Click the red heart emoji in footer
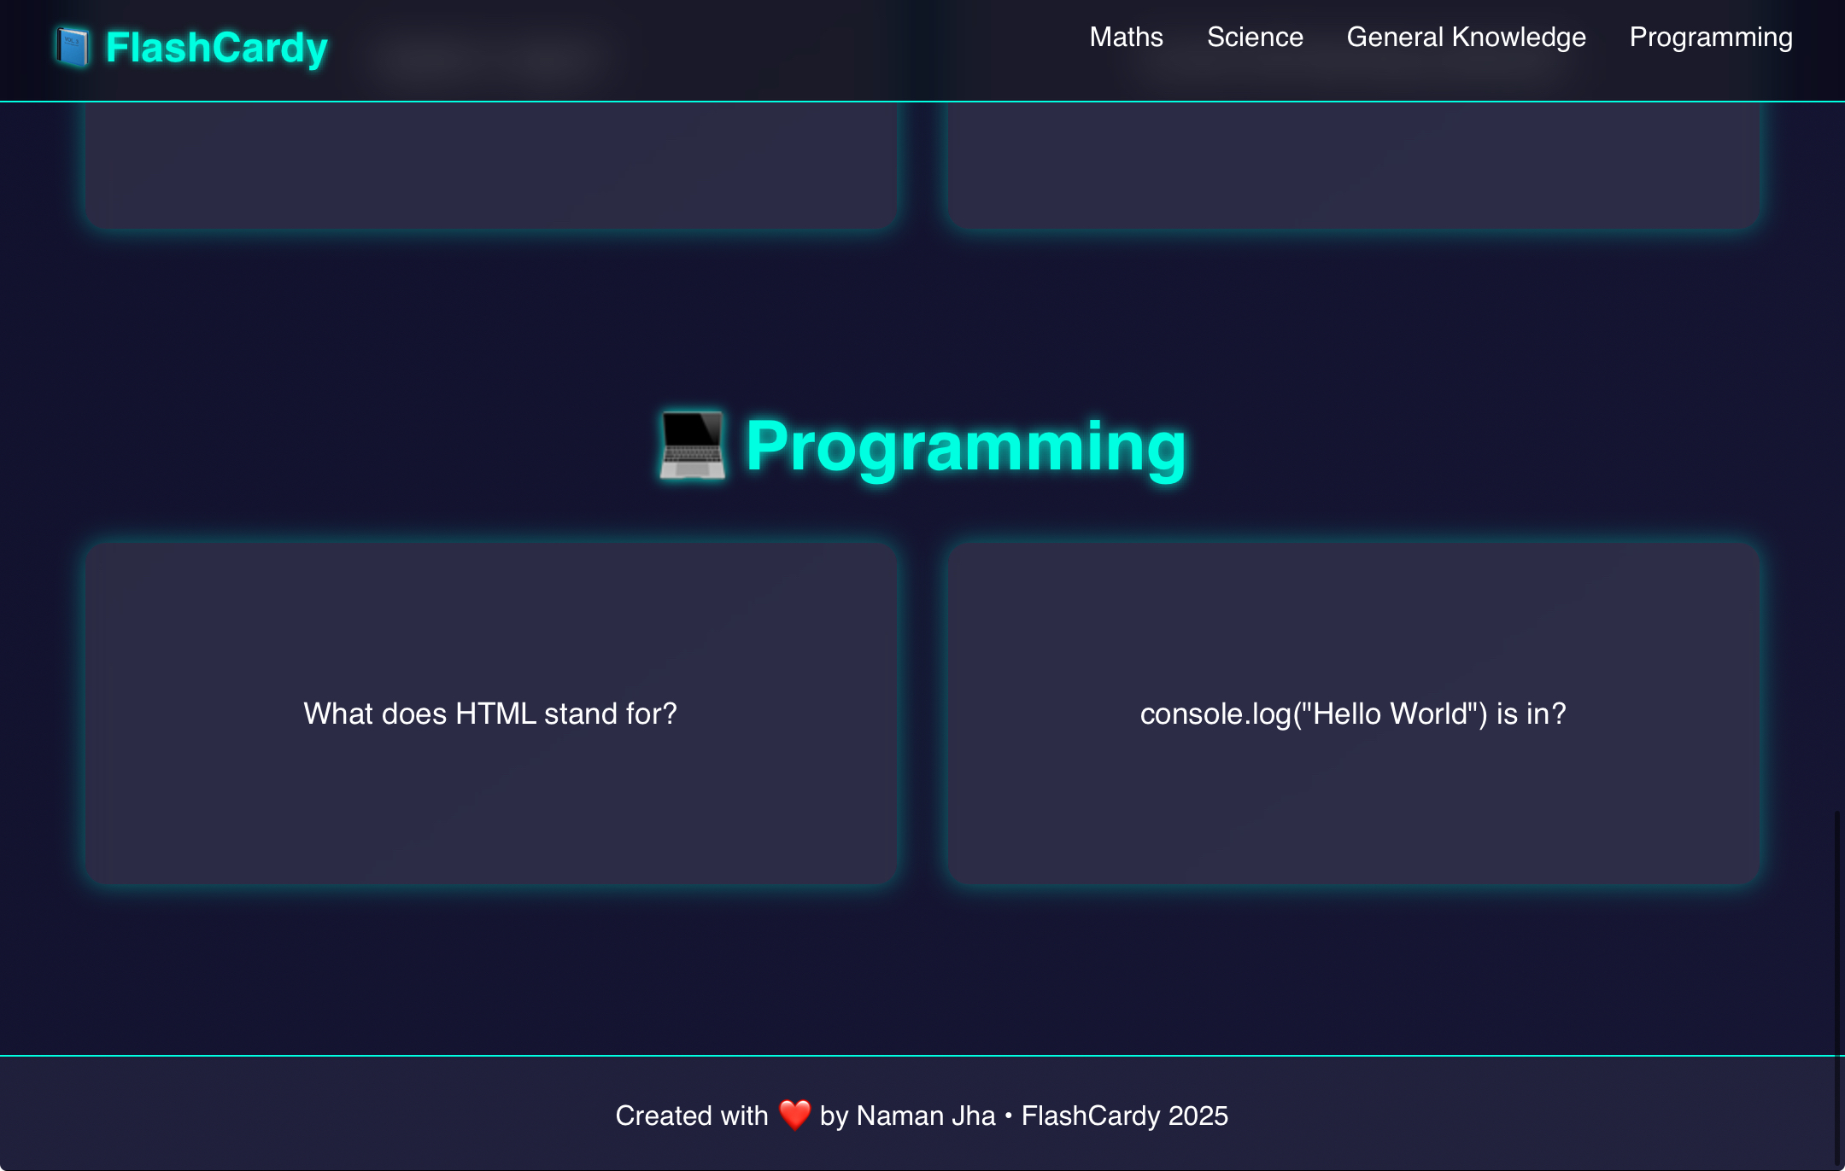This screenshot has height=1171, width=1845. pyautogui.click(x=794, y=1115)
